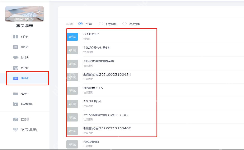
Task: Open the 测试查看答案解析 exam entry
Action: point(99,61)
